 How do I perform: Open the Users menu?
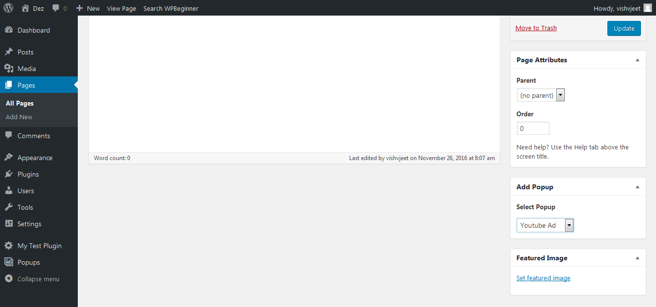click(x=39, y=191)
